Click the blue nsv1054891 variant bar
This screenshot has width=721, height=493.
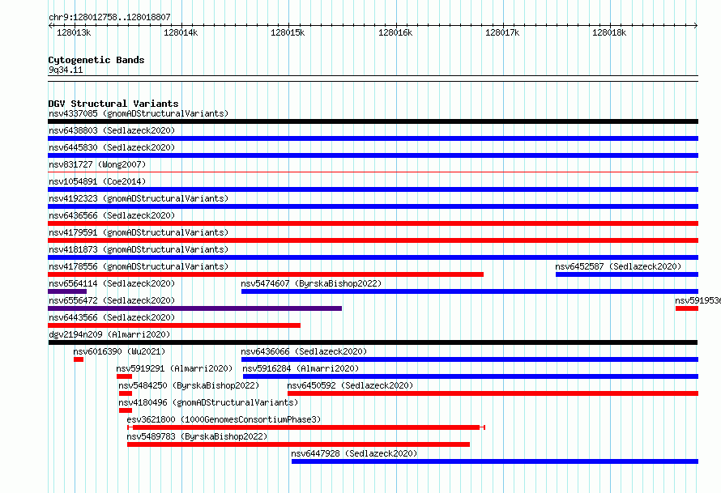point(373,189)
